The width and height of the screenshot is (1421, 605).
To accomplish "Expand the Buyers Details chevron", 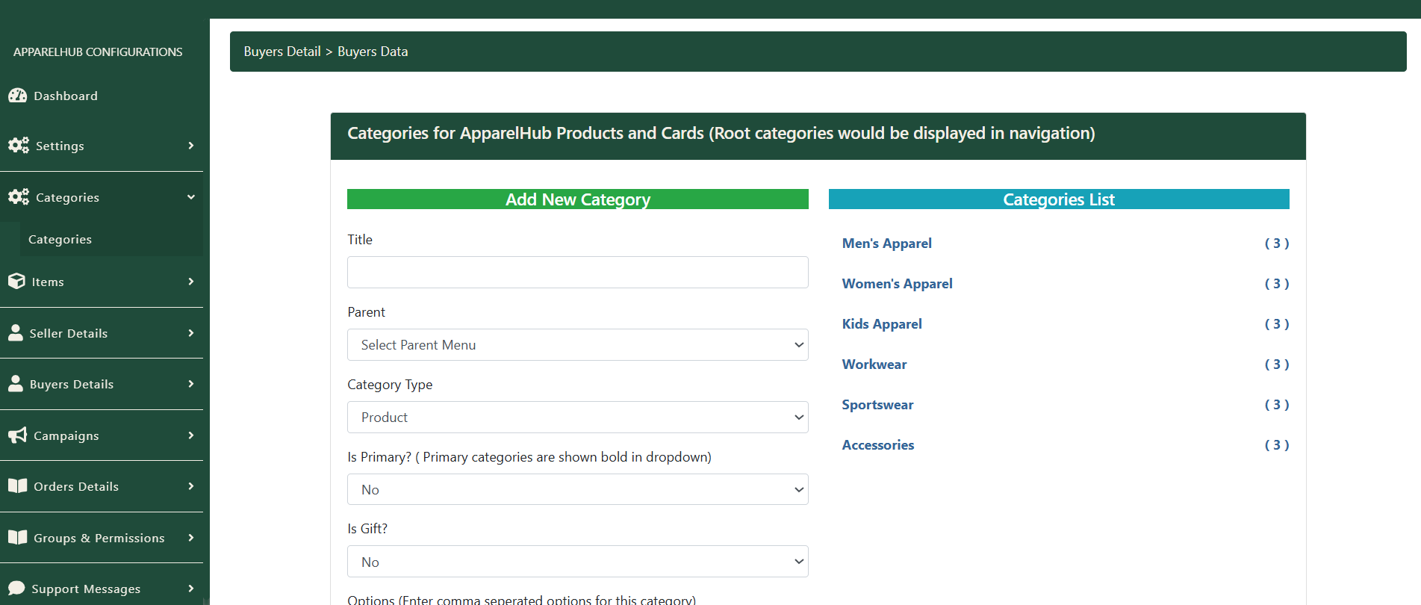I will tap(191, 384).
